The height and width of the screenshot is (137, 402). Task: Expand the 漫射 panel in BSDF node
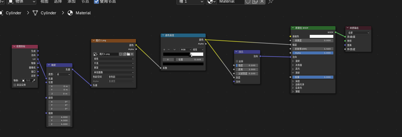click(x=293, y=61)
